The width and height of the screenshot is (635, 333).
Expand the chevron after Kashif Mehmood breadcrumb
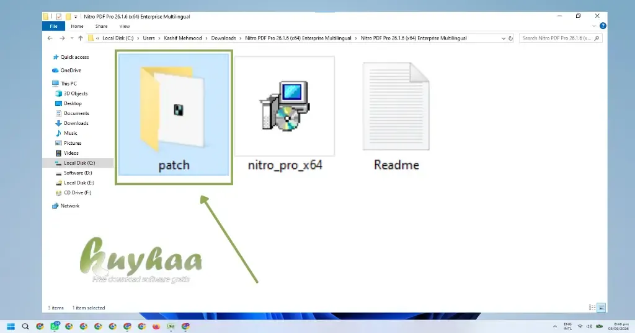coord(206,38)
